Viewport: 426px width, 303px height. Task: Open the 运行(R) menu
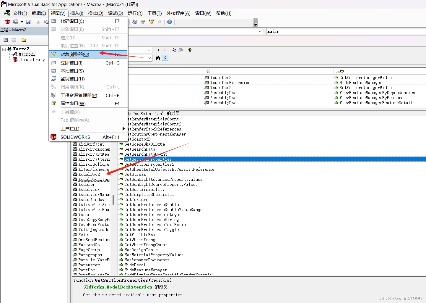[135, 13]
